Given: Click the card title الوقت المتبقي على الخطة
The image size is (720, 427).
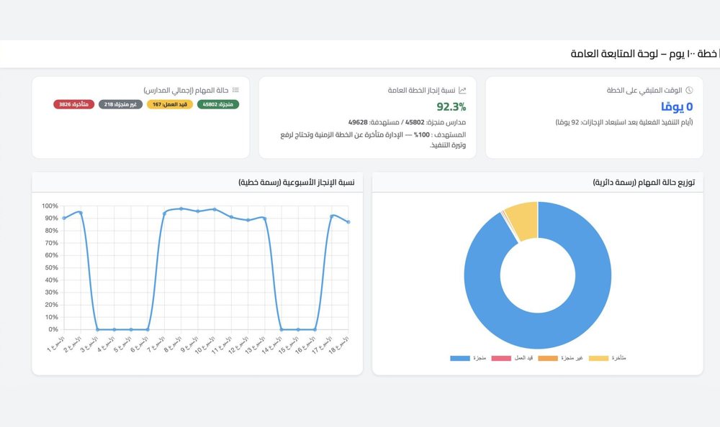Looking at the screenshot, I should [644, 91].
